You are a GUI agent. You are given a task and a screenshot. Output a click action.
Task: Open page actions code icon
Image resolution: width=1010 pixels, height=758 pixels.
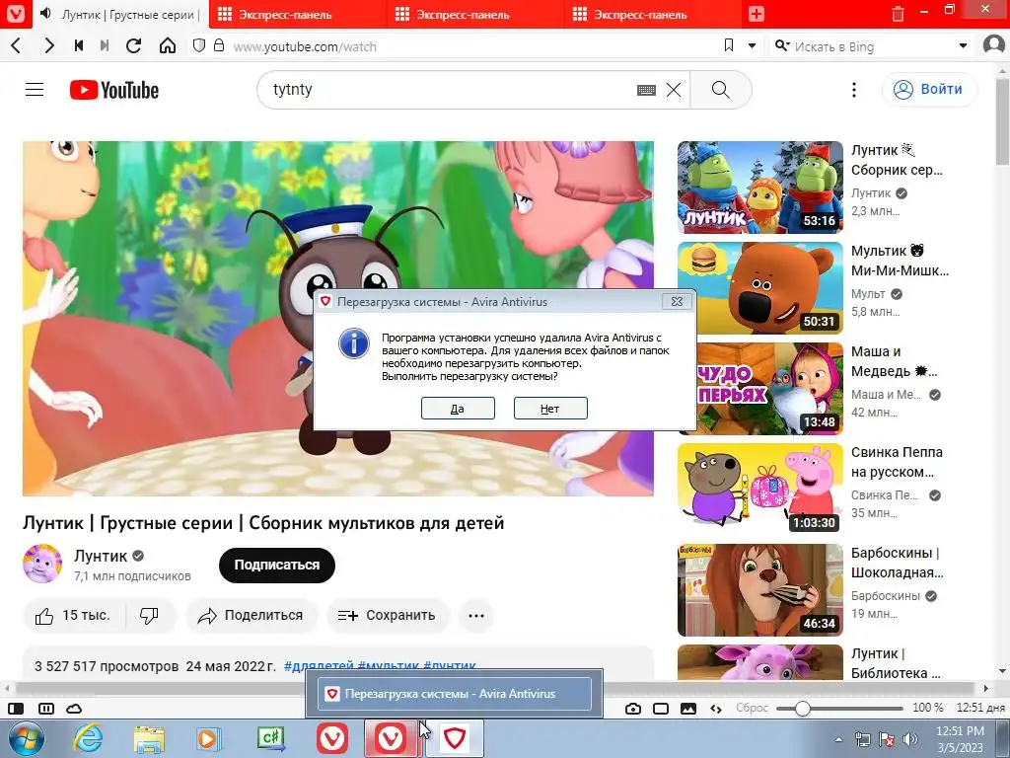click(x=716, y=709)
